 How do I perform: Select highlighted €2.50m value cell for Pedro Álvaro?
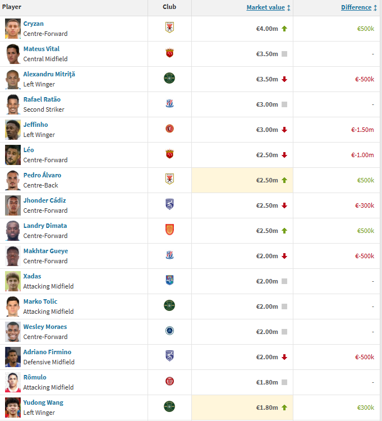(x=242, y=180)
